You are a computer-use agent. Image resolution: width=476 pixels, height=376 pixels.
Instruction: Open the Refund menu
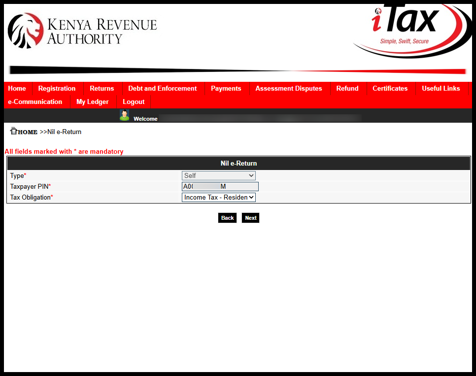[x=347, y=89]
